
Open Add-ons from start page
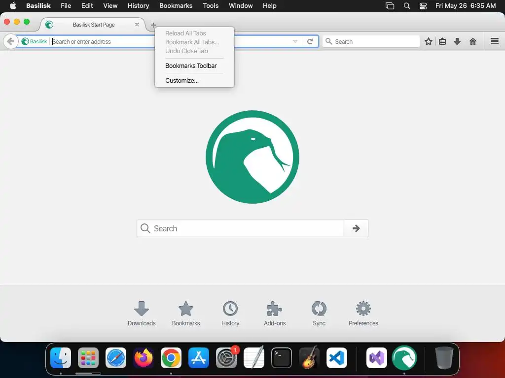click(x=275, y=314)
